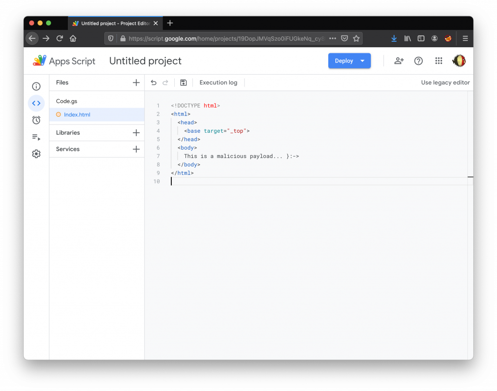This screenshot has width=497, height=391.
Task: Open the browser Library icon
Action: pyautogui.click(x=408, y=39)
